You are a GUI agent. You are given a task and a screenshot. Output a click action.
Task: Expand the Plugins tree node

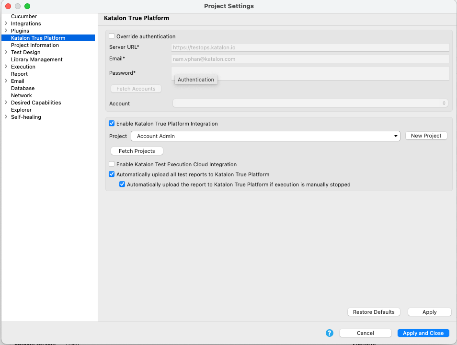coord(6,31)
